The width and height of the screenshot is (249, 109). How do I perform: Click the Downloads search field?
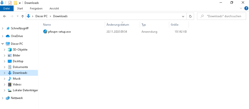click(221, 16)
